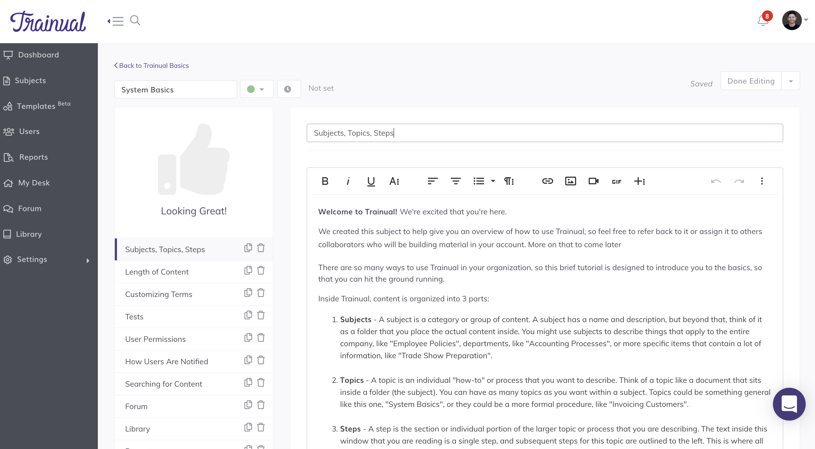Image resolution: width=815 pixels, height=449 pixels.
Task: Open the Customizing Terms step
Action: [159, 294]
